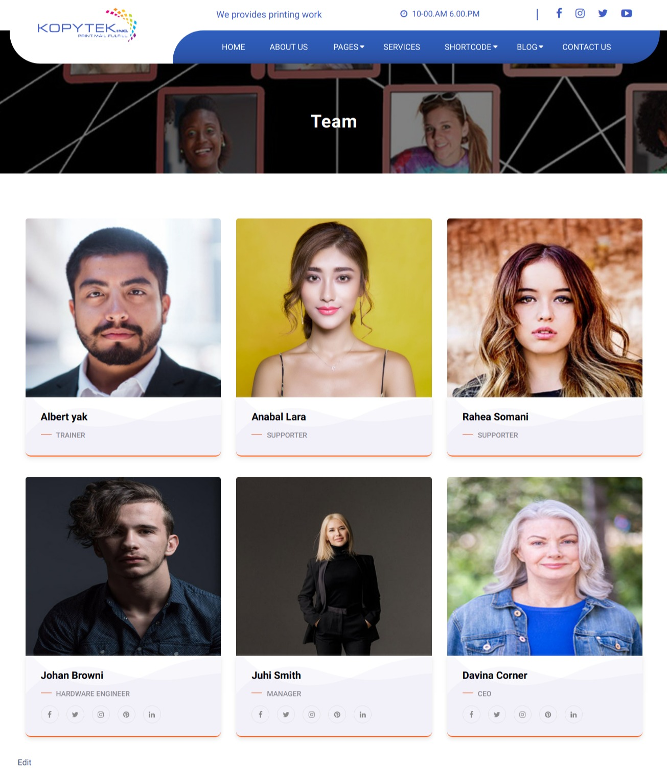This screenshot has width=667, height=768.
Task: Expand the PAGES dropdown menu
Action: point(349,47)
